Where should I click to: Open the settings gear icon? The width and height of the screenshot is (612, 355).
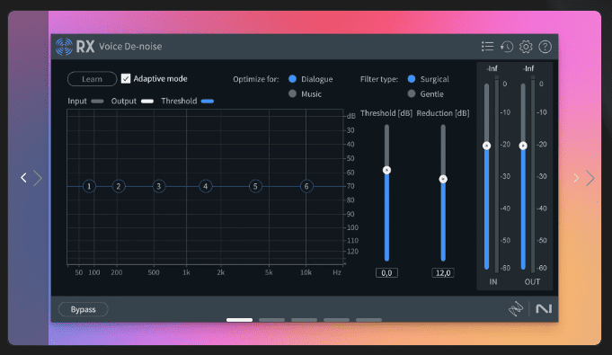(526, 47)
